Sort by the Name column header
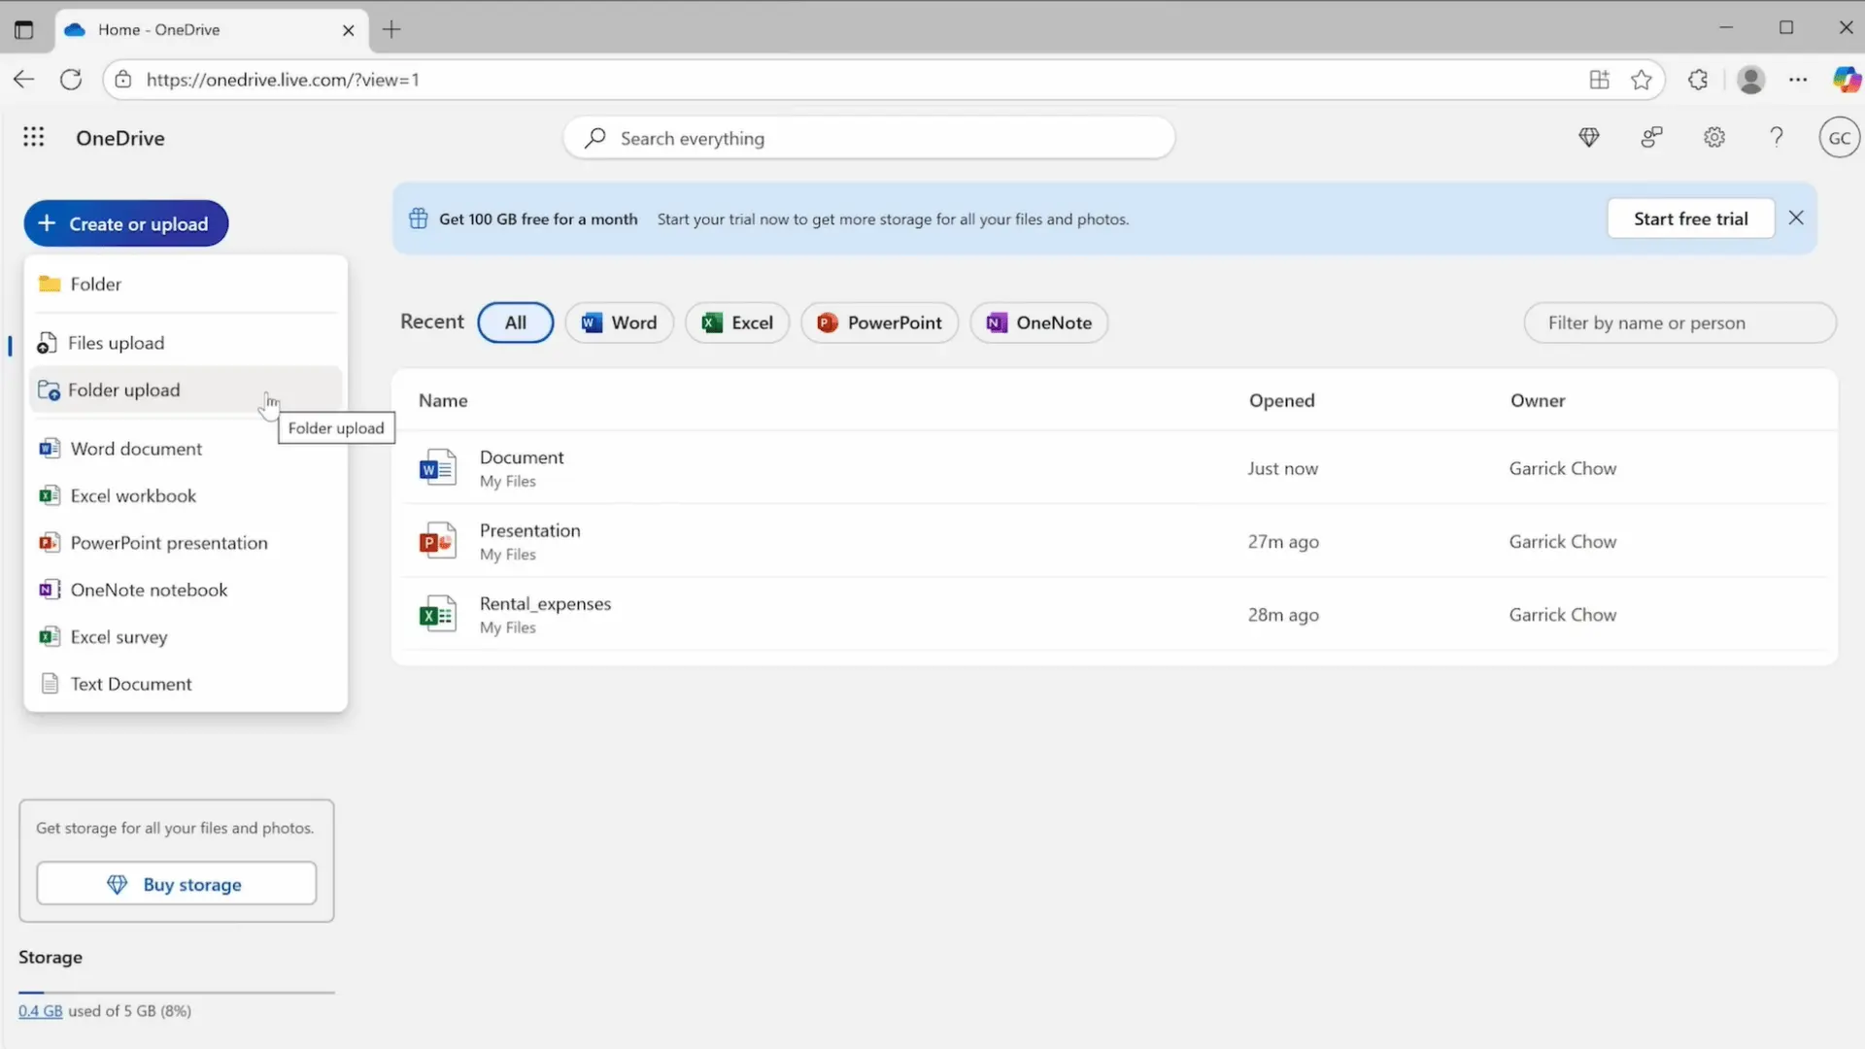This screenshot has height=1049, width=1865. point(443,400)
